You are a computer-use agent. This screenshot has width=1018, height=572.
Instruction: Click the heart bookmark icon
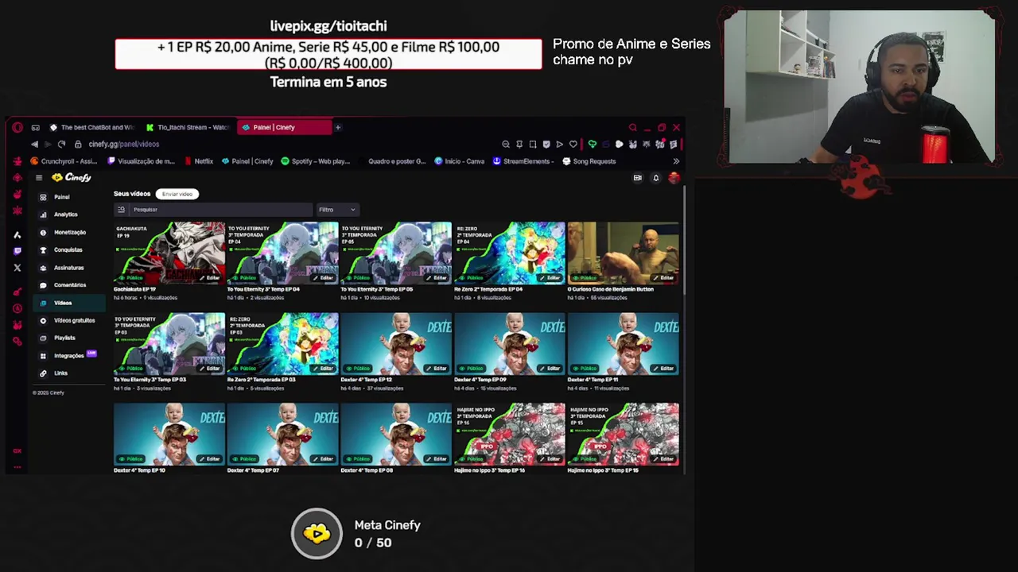point(573,145)
